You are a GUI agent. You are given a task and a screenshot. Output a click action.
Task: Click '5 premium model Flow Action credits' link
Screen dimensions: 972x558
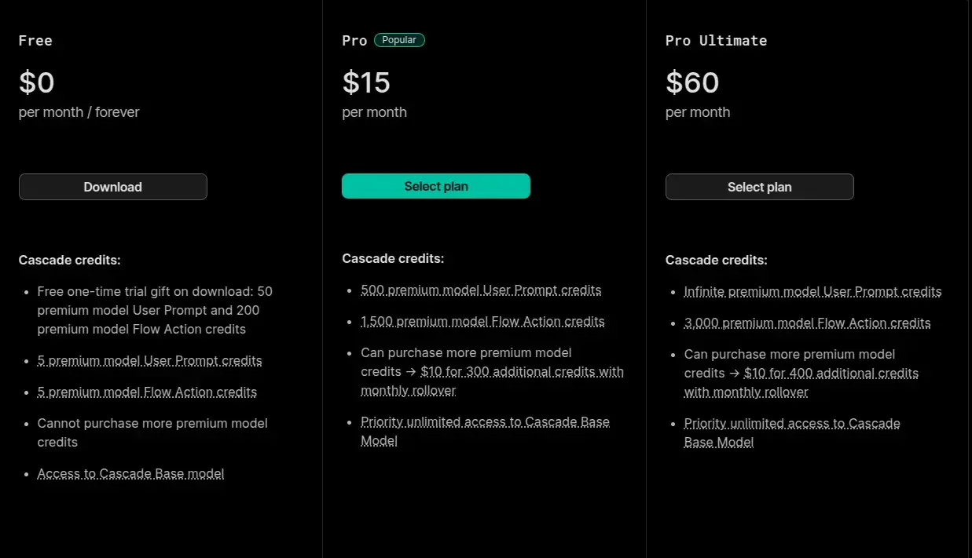[x=147, y=392]
